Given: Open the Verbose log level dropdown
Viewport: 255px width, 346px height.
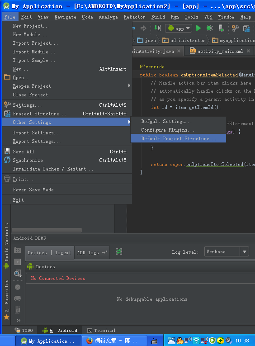Looking at the screenshot, I should (x=227, y=251).
